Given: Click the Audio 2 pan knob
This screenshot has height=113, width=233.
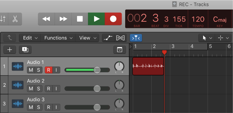Looking at the screenshot, I should pos(119,85).
